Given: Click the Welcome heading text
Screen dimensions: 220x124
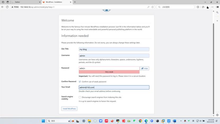Looking at the screenshot, I should (x=68, y=20).
